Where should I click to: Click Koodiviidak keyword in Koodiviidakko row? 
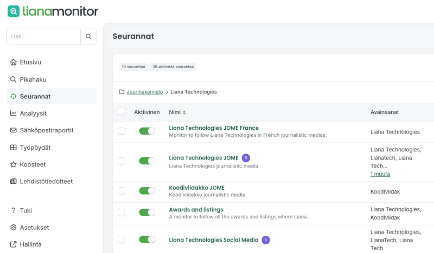(x=385, y=192)
